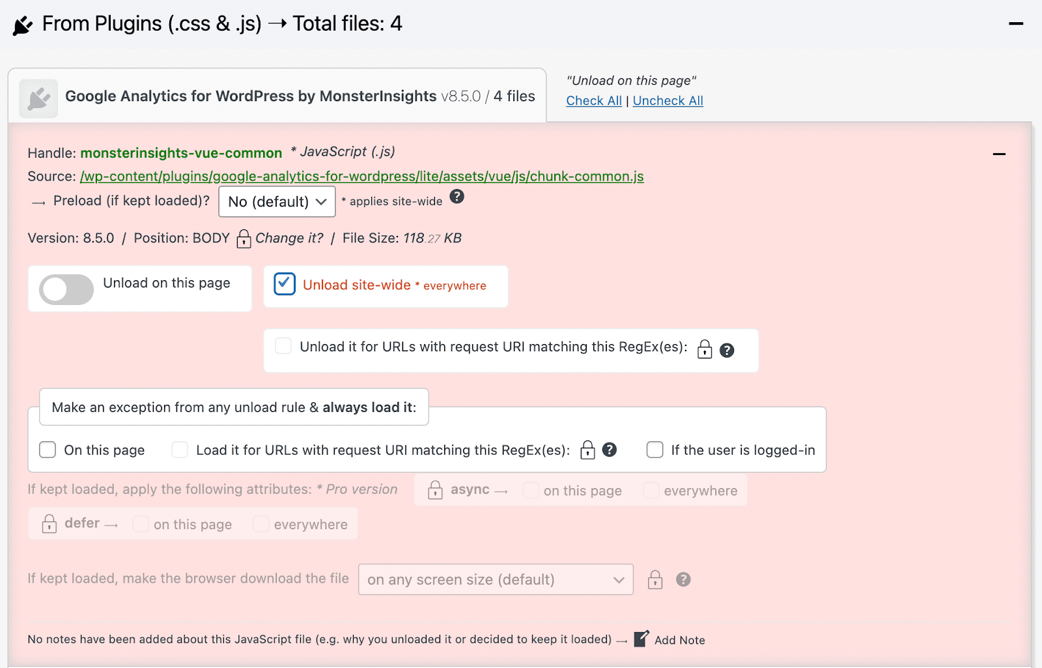Screen dimensions: 1042x668
Task: Open the Preload No (default) dropdown
Action: pyautogui.click(x=277, y=201)
